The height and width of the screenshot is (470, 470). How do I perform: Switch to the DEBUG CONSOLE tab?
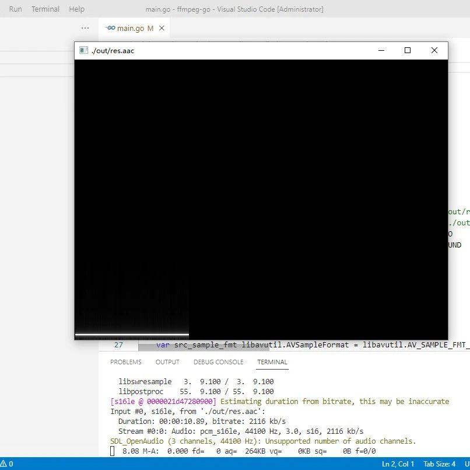click(x=219, y=362)
